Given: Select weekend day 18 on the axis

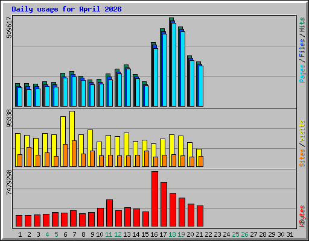Looking at the screenshot, I should tap(172, 234).
